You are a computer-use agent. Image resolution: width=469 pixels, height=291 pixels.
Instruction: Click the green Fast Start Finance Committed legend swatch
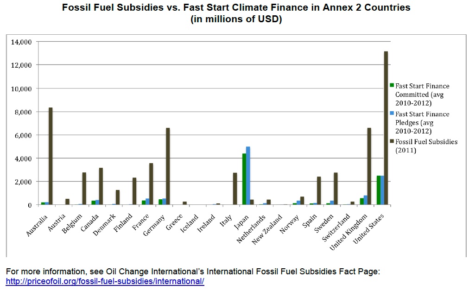[392, 86]
